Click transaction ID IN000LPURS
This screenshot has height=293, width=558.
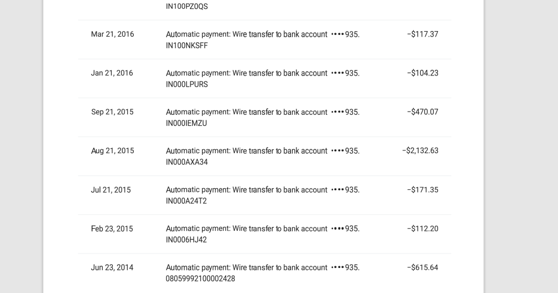[187, 84]
